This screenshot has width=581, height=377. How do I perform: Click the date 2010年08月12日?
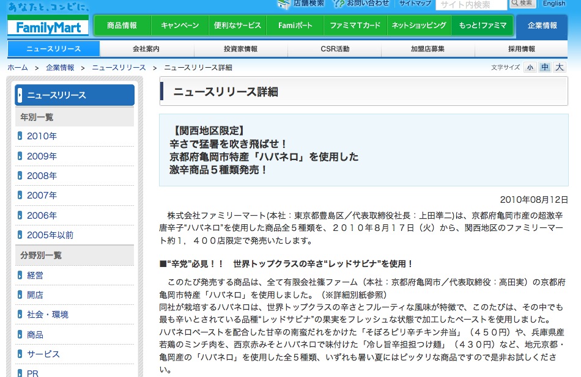pos(534,200)
